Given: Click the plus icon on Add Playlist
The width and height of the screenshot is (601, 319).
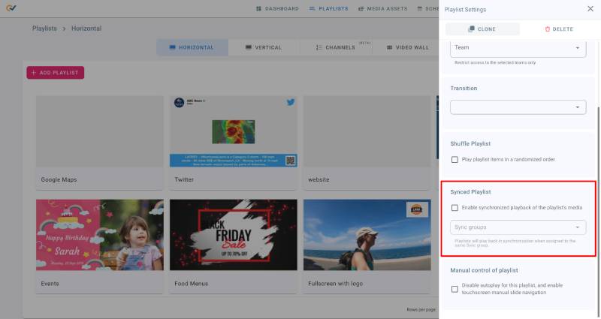Looking at the screenshot, I should pyautogui.click(x=34, y=73).
